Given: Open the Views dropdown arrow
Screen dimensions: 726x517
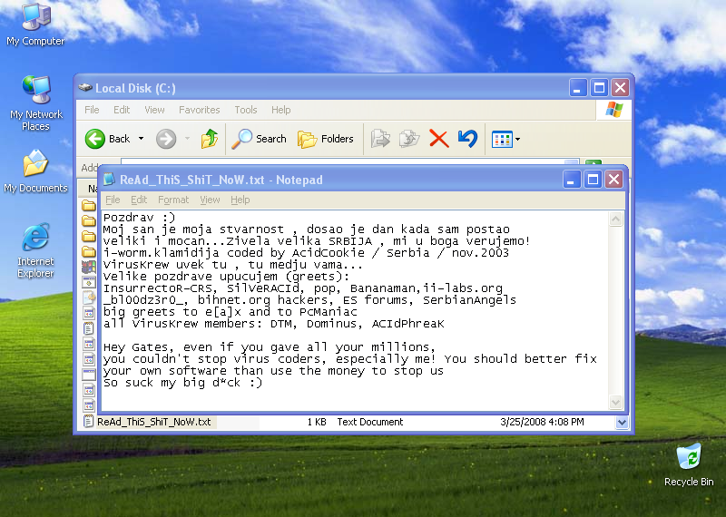Looking at the screenshot, I should (x=517, y=139).
